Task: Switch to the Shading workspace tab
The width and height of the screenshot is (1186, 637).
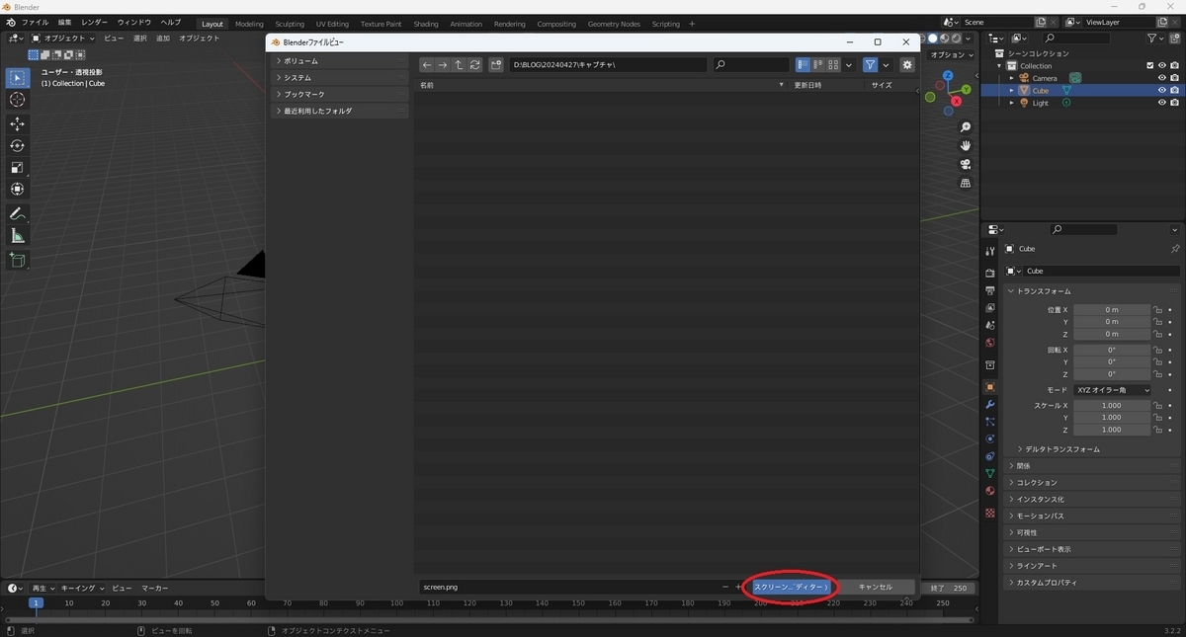Action: click(426, 24)
